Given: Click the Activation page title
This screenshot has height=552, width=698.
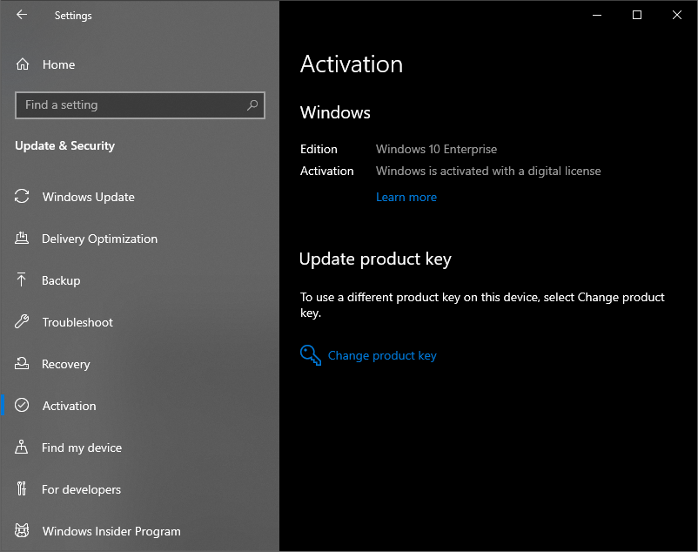Looking at the screenshot, I should (352, 64).
